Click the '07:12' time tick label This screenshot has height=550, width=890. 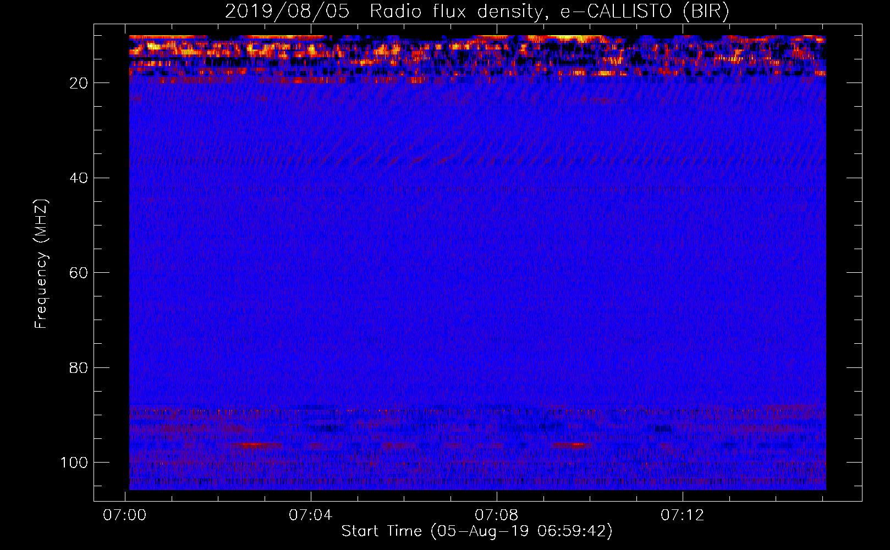(x=683, y=515)
